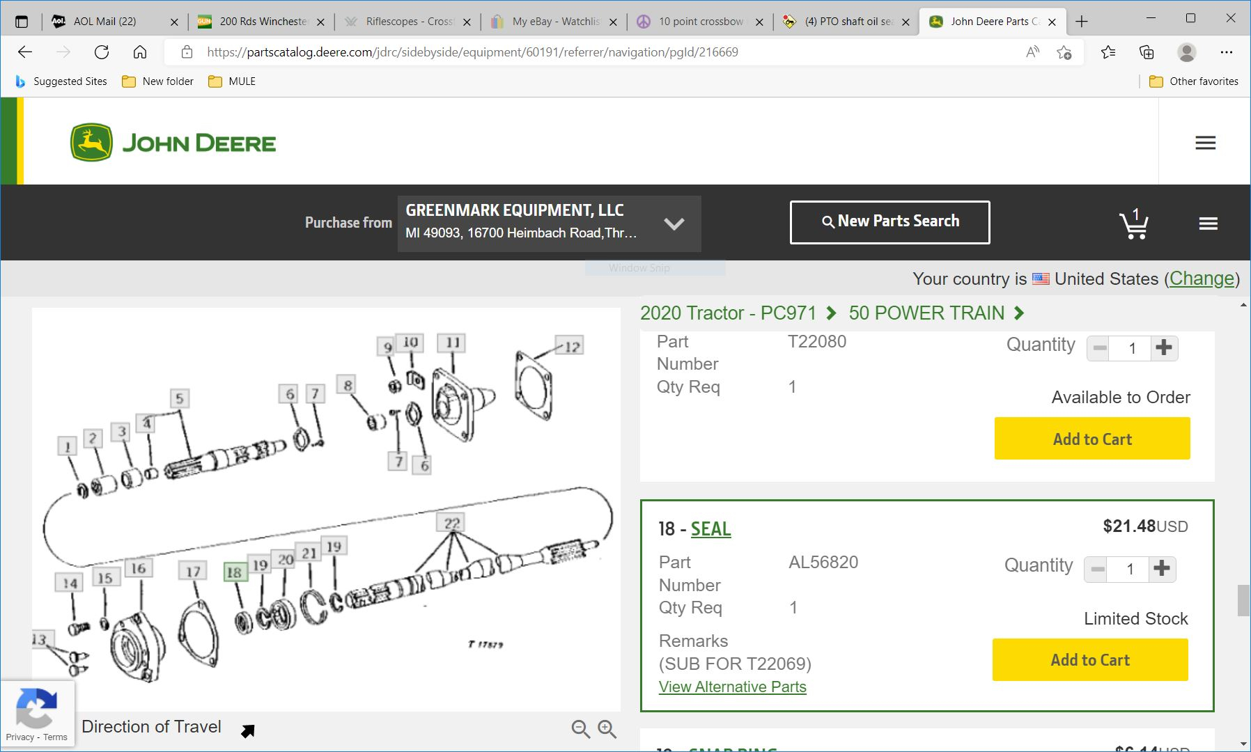Open the 50 POWER TRAIN breadcrumb

[926, 313]
